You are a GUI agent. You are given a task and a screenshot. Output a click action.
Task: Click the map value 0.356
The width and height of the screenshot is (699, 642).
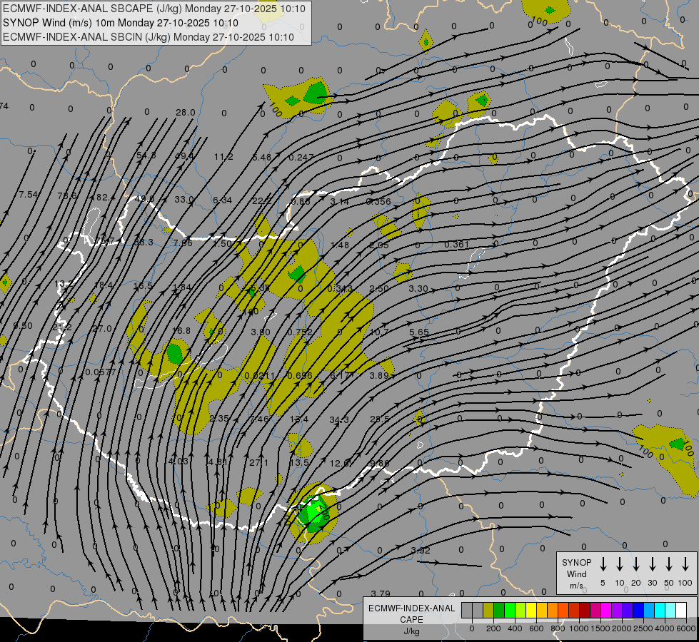pos(378,201)
